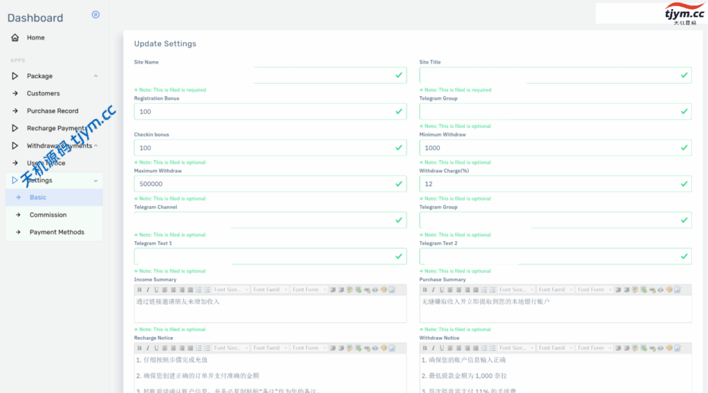Click Italic in the Income Summary editor

[x=147, y=290]
